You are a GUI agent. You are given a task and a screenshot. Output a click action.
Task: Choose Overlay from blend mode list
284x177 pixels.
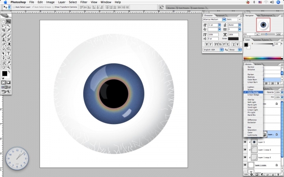pyautogui.click(x=251, y=100)
